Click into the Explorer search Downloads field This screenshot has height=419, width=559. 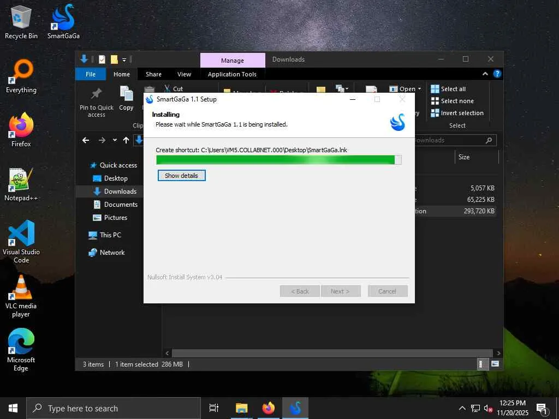449,140
